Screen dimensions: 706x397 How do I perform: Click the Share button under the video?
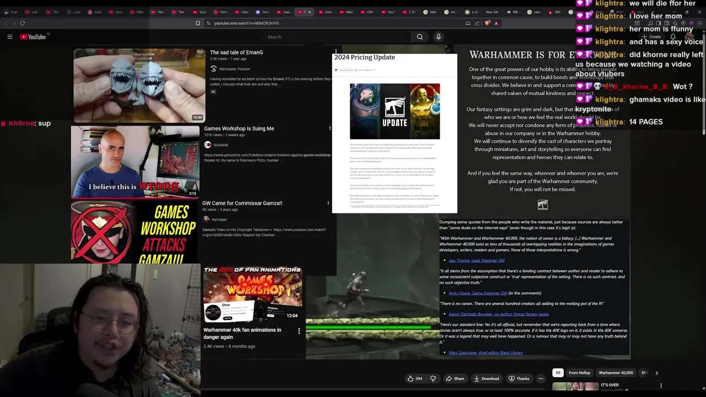455,379
